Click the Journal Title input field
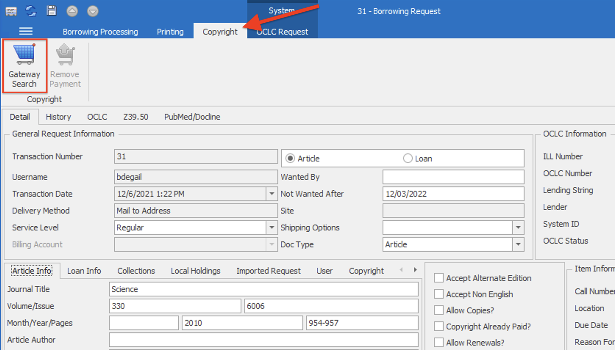 click(263, 289)
